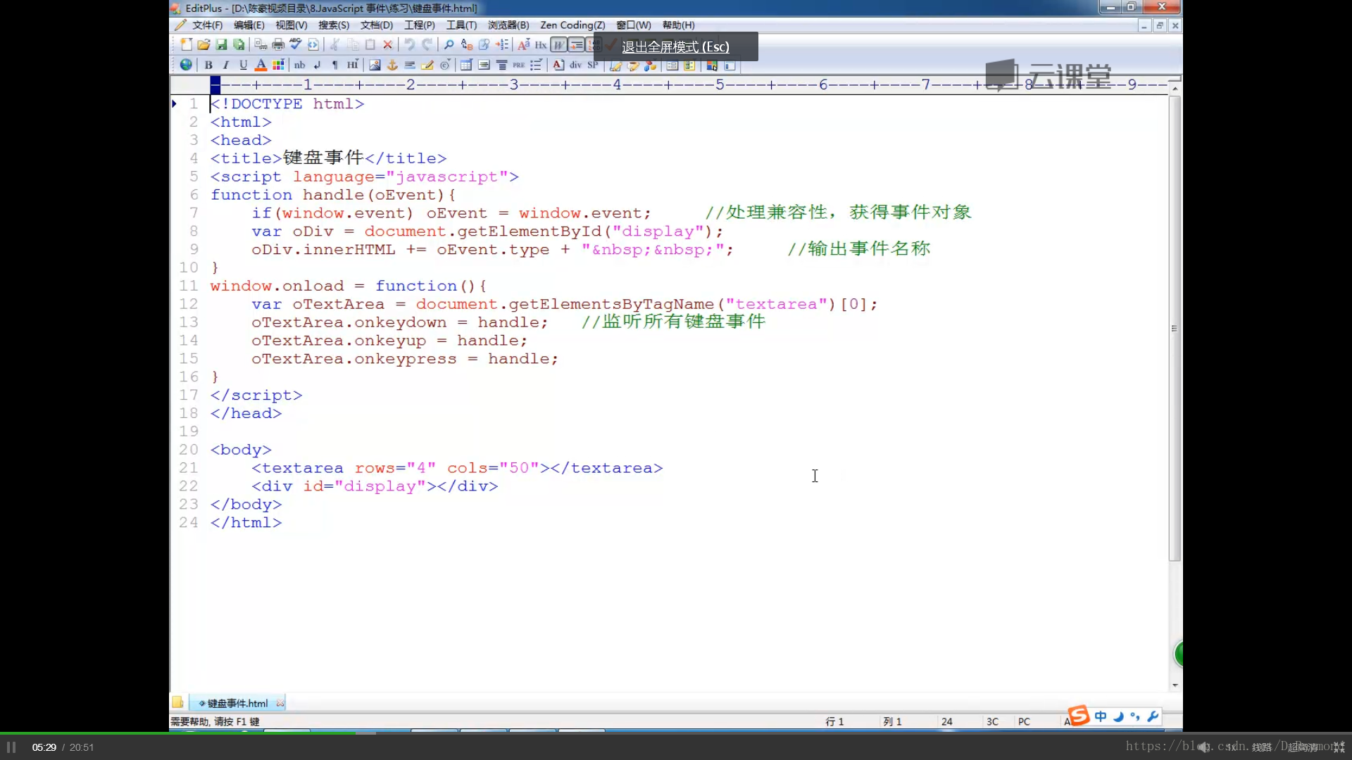Open the list tag dropdown
This screenshot has width=1352, height=760.
coord(537,65)
